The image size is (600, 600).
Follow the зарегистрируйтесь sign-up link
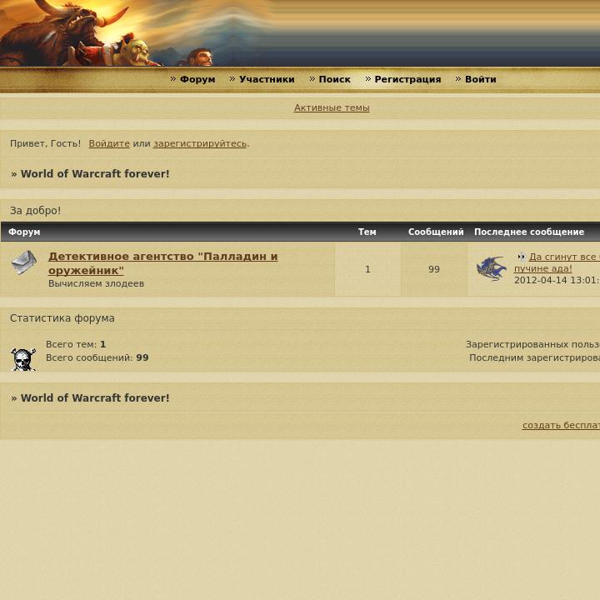pos(200,143)
